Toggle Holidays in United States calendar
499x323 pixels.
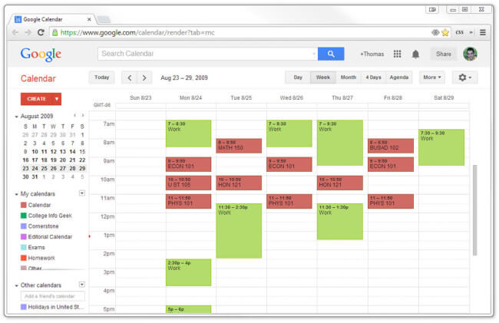[24, 307]
